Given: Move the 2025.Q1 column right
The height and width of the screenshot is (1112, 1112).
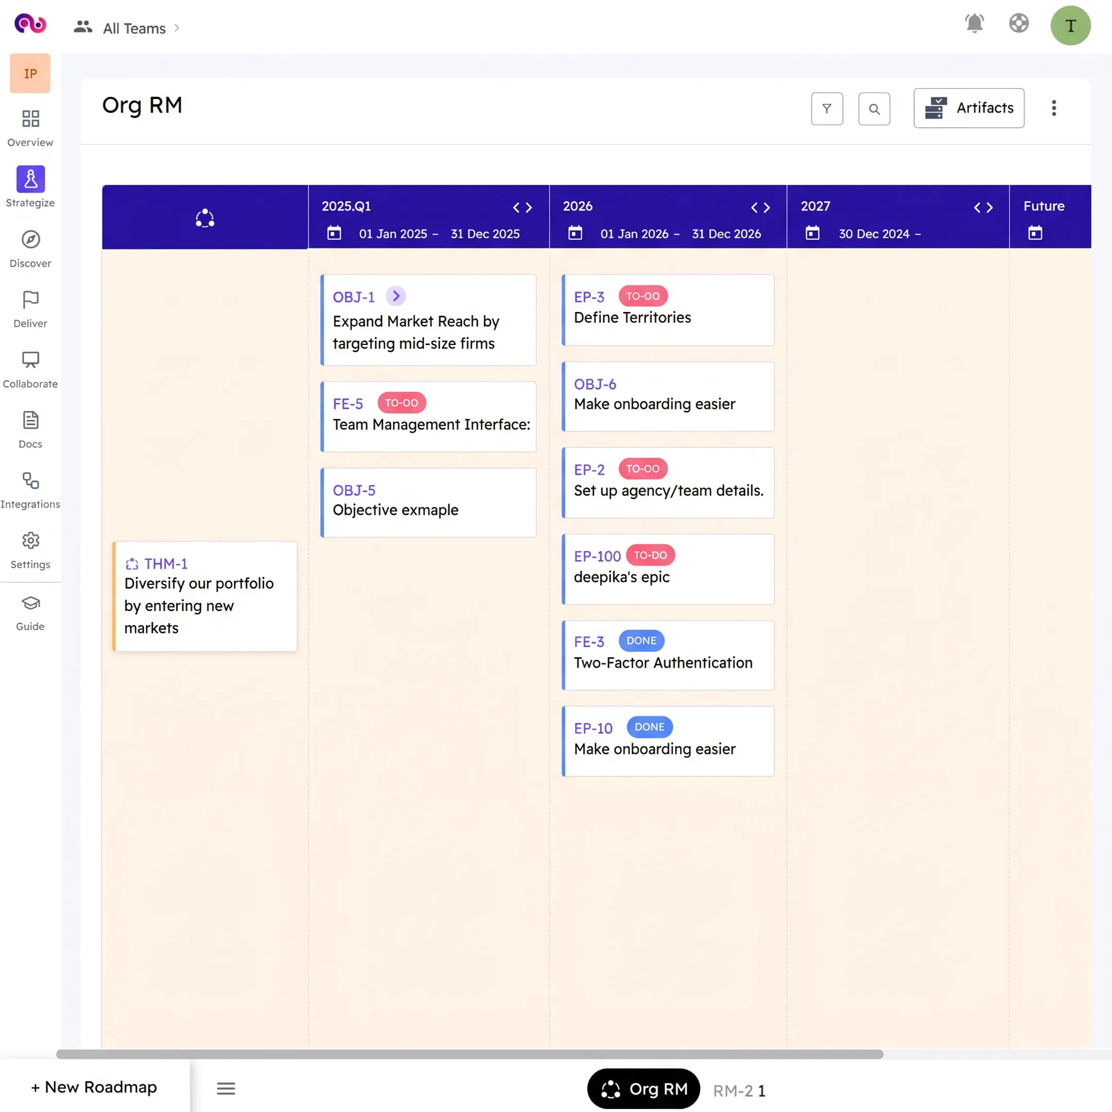Looking at the screenshot, I should click(x=529, y=207).
